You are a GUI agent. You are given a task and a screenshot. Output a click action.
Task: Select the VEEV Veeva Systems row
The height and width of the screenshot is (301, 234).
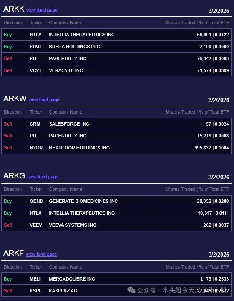[117, 225]
